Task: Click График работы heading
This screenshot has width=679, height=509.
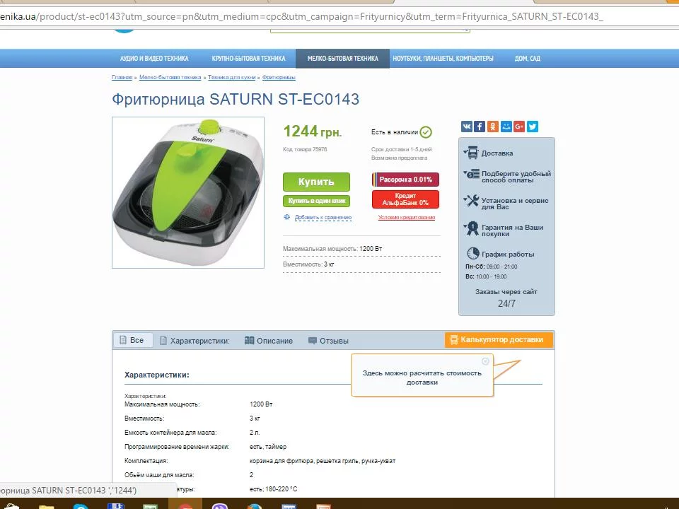Action: pos(508,255)
